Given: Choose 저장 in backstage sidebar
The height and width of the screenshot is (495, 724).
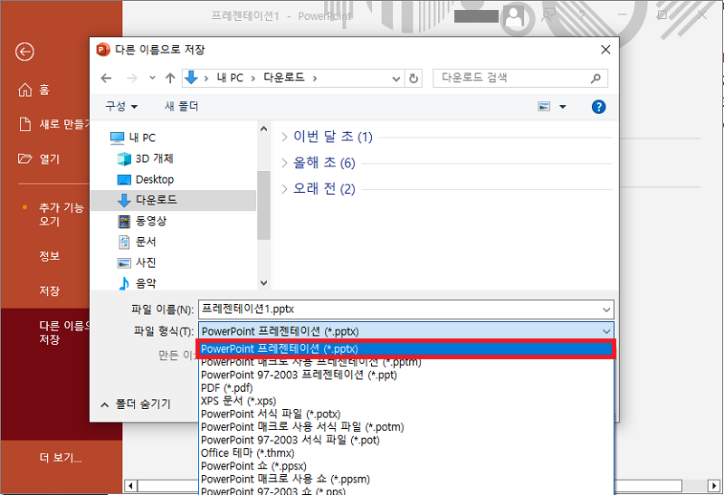Looking at the screenshot, I should (x=50, y=290).
